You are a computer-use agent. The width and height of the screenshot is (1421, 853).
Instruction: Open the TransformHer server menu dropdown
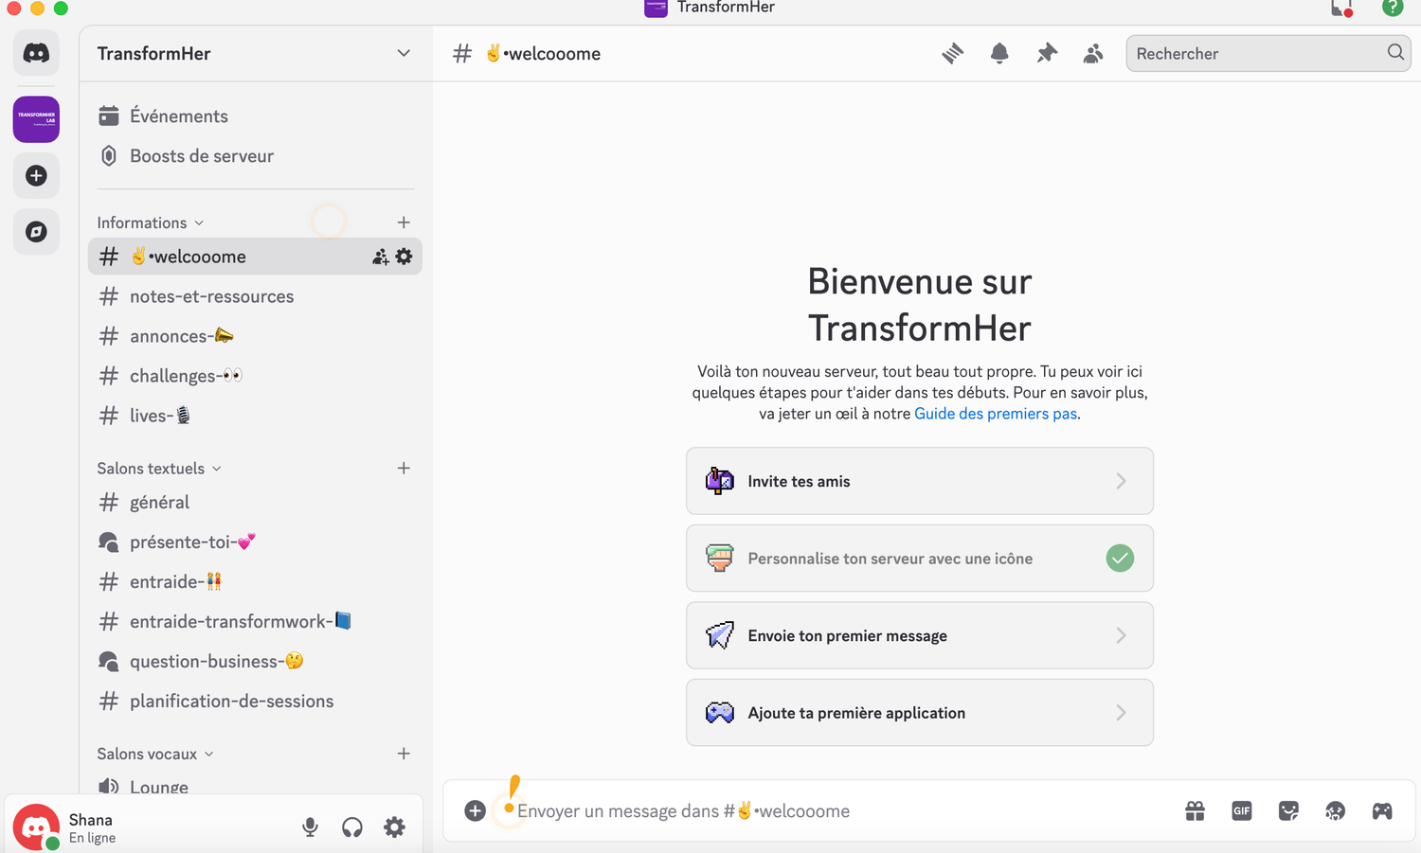point(404,53)
